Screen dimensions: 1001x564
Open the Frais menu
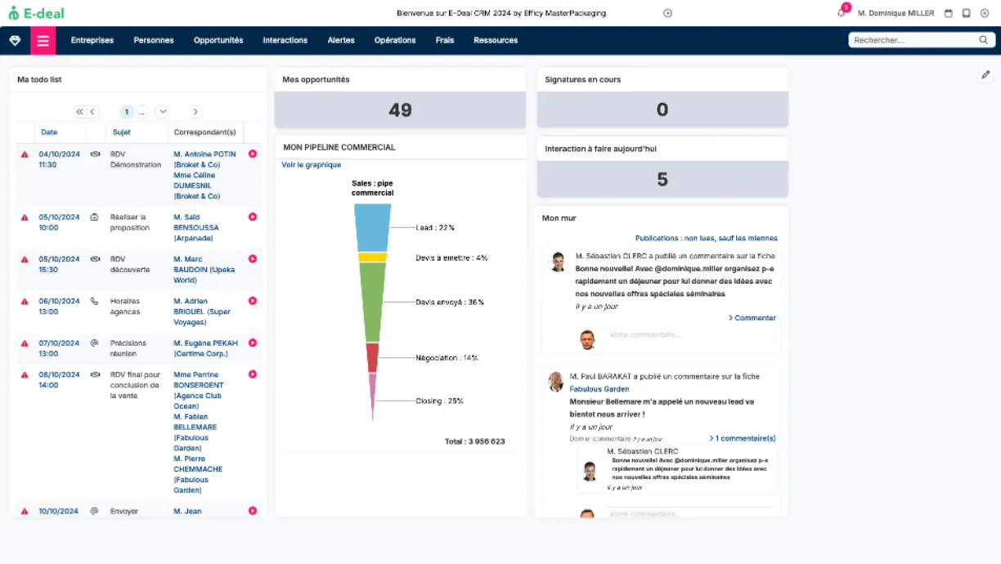(445, 40)
